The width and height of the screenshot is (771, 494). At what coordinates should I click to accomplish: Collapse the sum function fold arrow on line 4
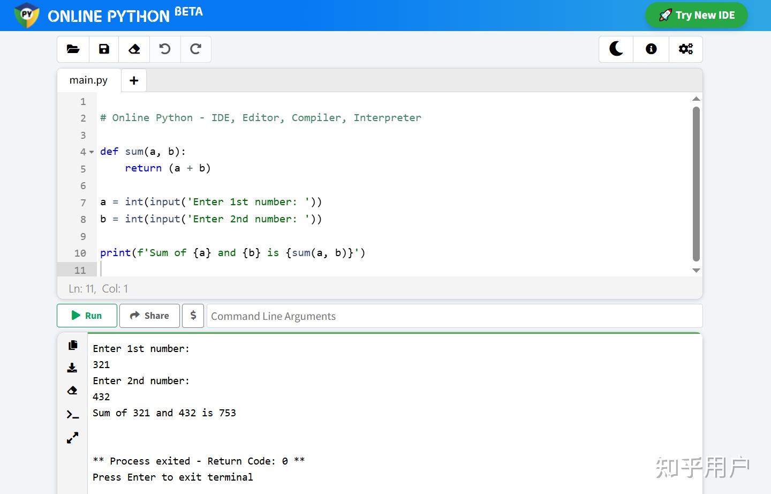92,152
